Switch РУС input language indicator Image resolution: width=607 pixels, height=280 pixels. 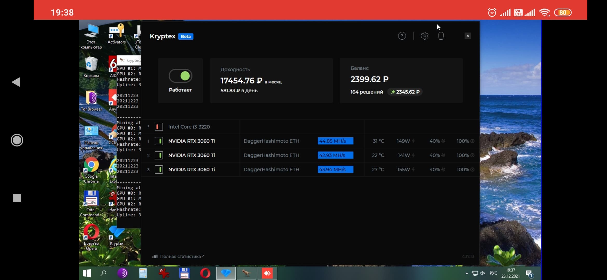pyautogui.click(x=493, y=273)
